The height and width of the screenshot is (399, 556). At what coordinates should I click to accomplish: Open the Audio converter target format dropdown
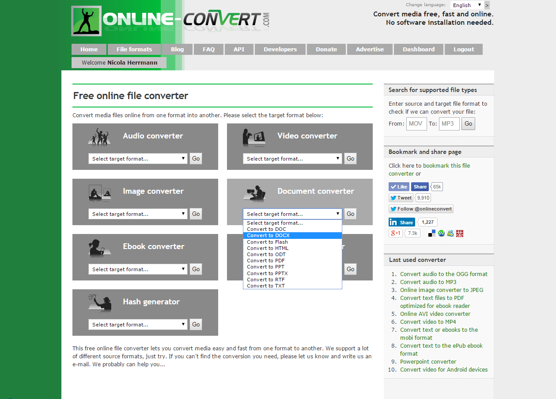coord(138,158)
